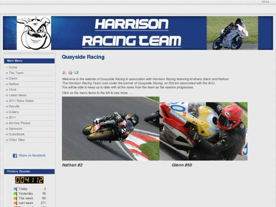The image size is (276, 207).
Task: Click the clock showing 03:23
Action: click(265, 2)
